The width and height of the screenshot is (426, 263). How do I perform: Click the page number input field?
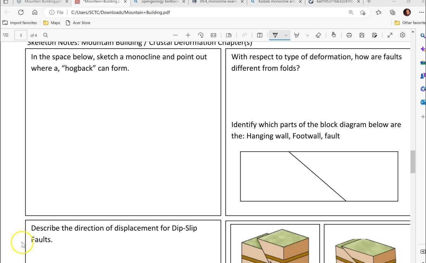coord(21,35)
